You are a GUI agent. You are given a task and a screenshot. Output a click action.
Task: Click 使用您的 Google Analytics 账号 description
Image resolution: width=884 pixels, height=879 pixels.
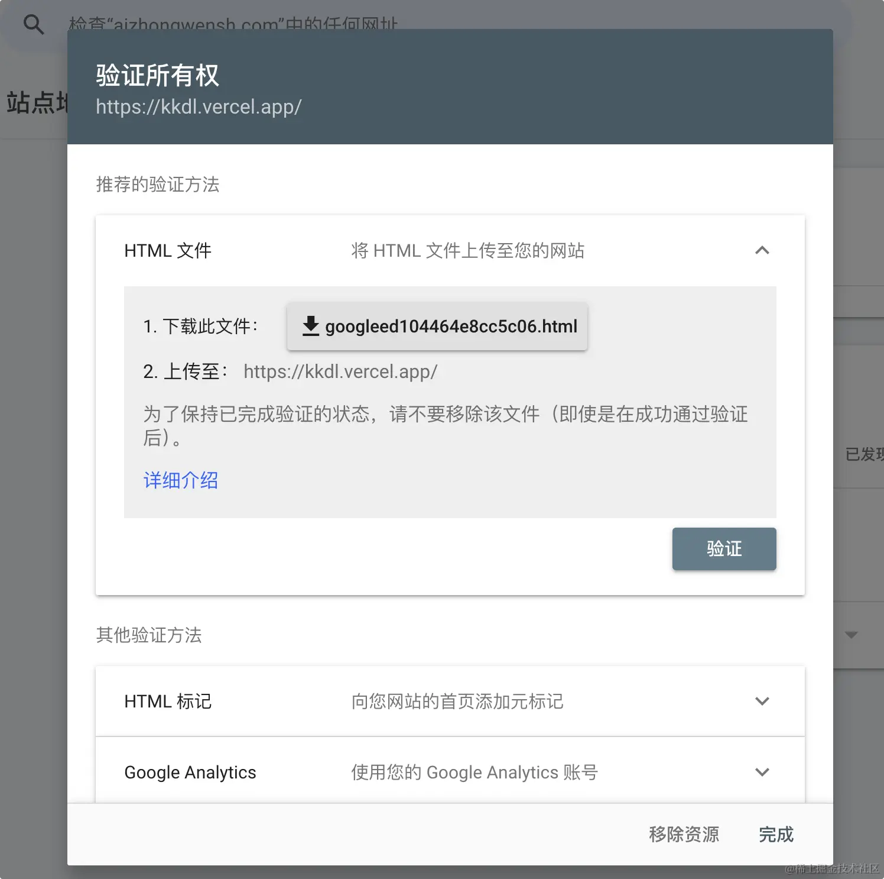pos(474,773)
